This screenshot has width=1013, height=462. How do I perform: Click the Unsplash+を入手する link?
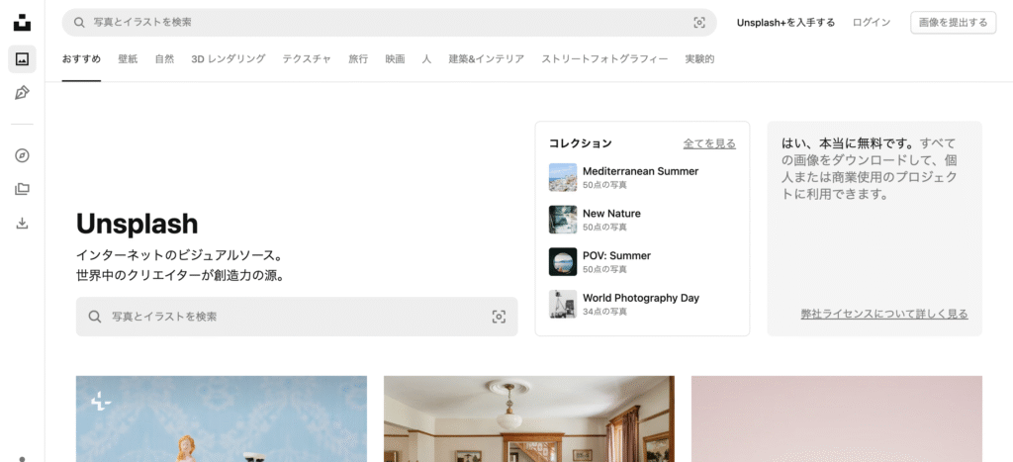(x=785, y=23)
